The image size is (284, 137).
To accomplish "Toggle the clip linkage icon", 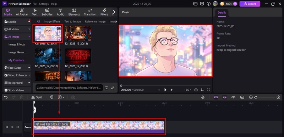I will 234,97.
